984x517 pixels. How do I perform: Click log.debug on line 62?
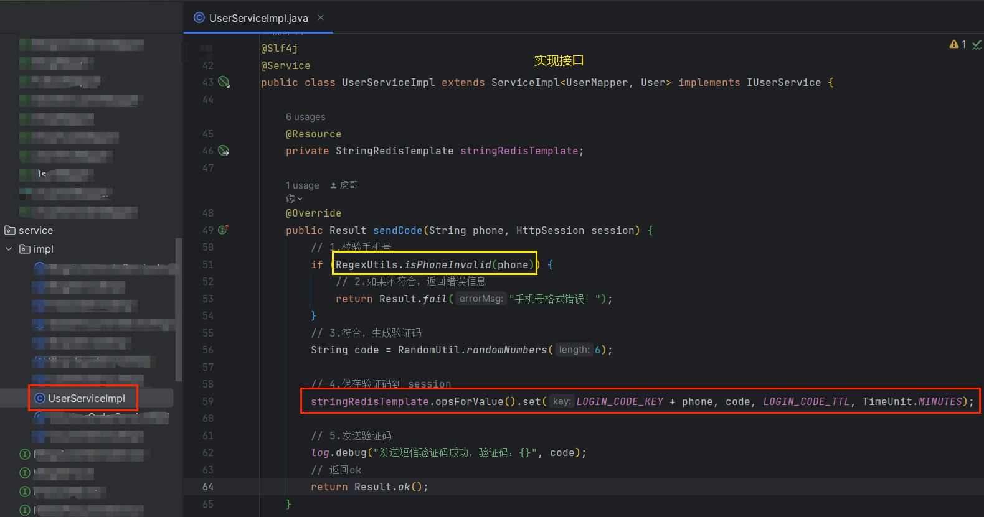pos(339,452)
